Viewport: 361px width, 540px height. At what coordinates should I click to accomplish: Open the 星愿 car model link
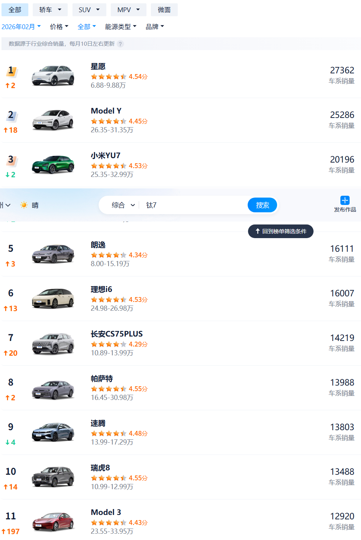click(98, 66)
